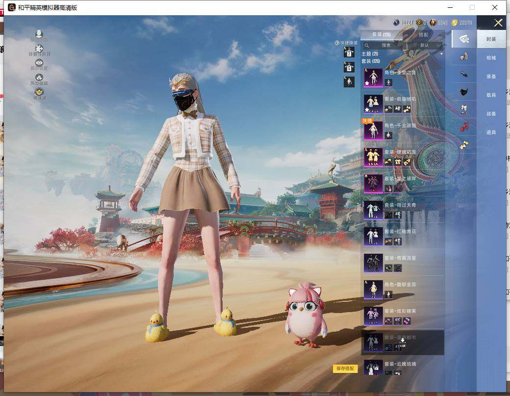Image resolution: width=510 pixels, height=396 pixels.
Task: Click the item icon under 角色-千金淑猫
Action: coord(388,135)
